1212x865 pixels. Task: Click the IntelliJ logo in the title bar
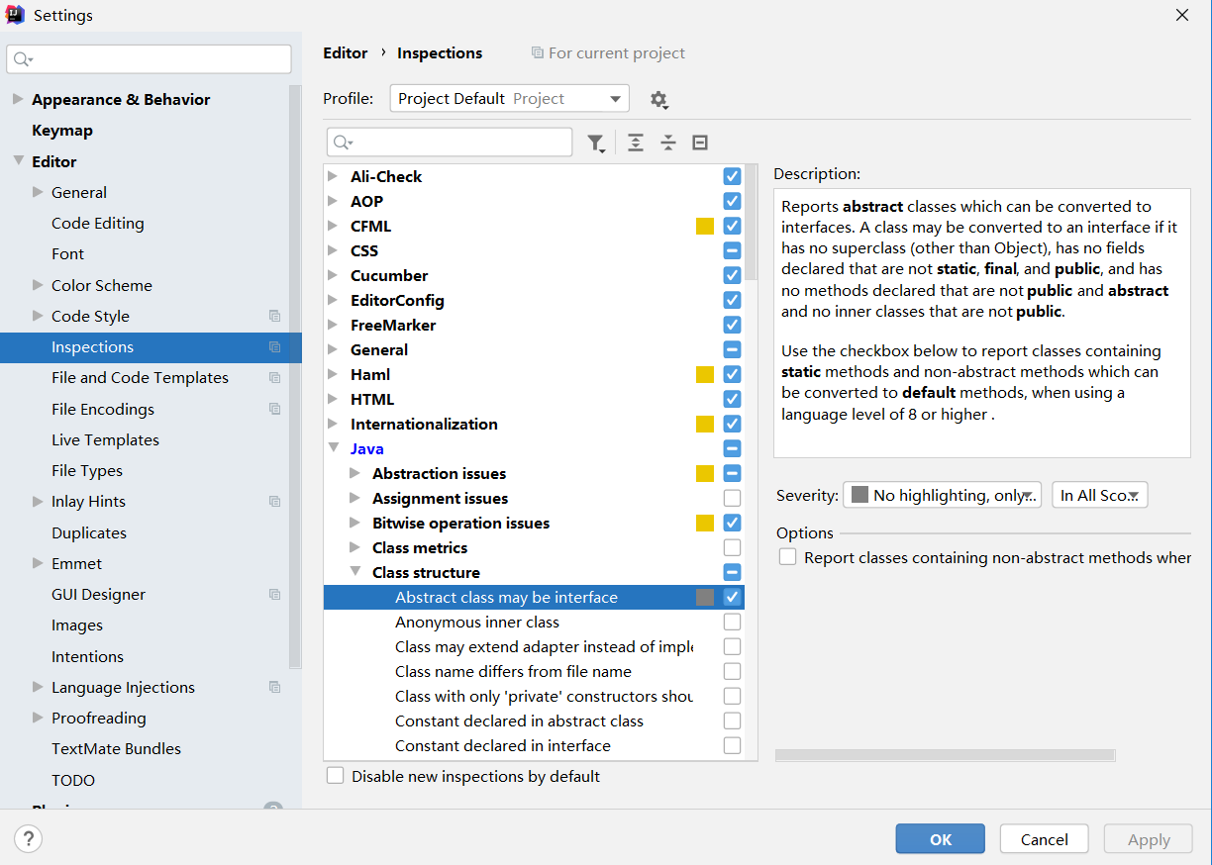(16, 15)
